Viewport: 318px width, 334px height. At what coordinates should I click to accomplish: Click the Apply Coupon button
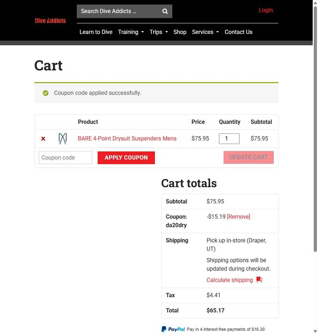tap(126, 158)
